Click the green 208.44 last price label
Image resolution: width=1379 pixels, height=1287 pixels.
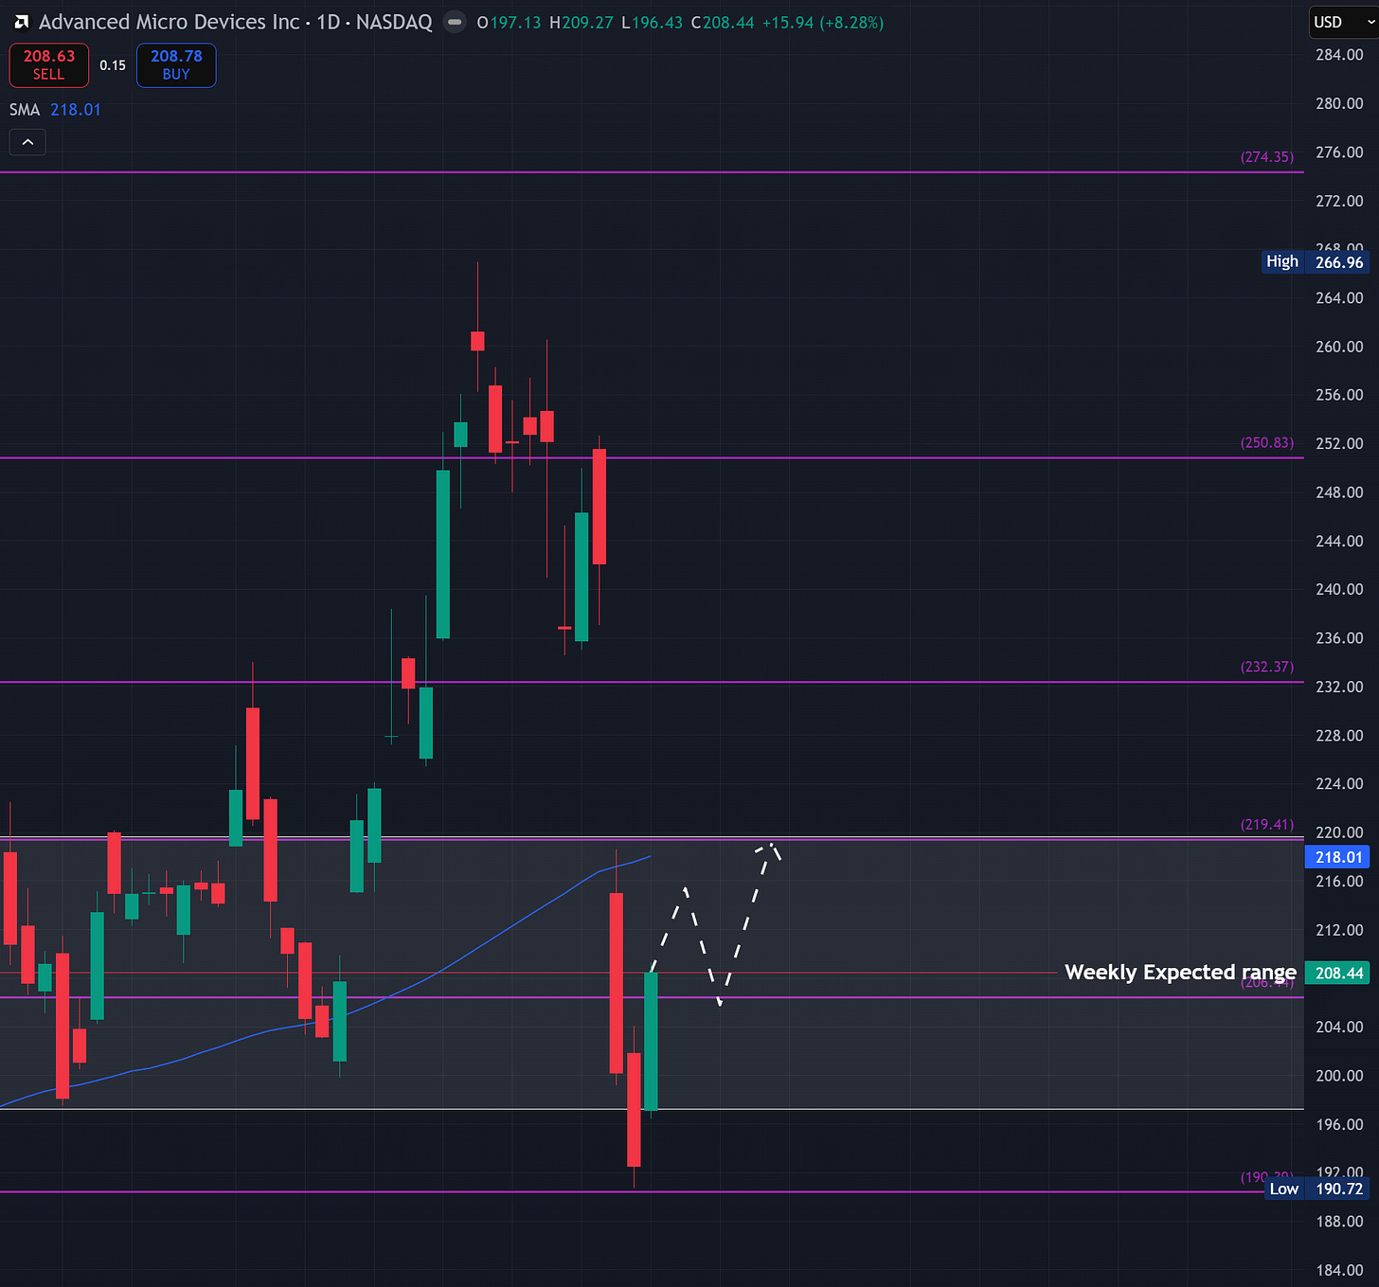click(1337, 973)
